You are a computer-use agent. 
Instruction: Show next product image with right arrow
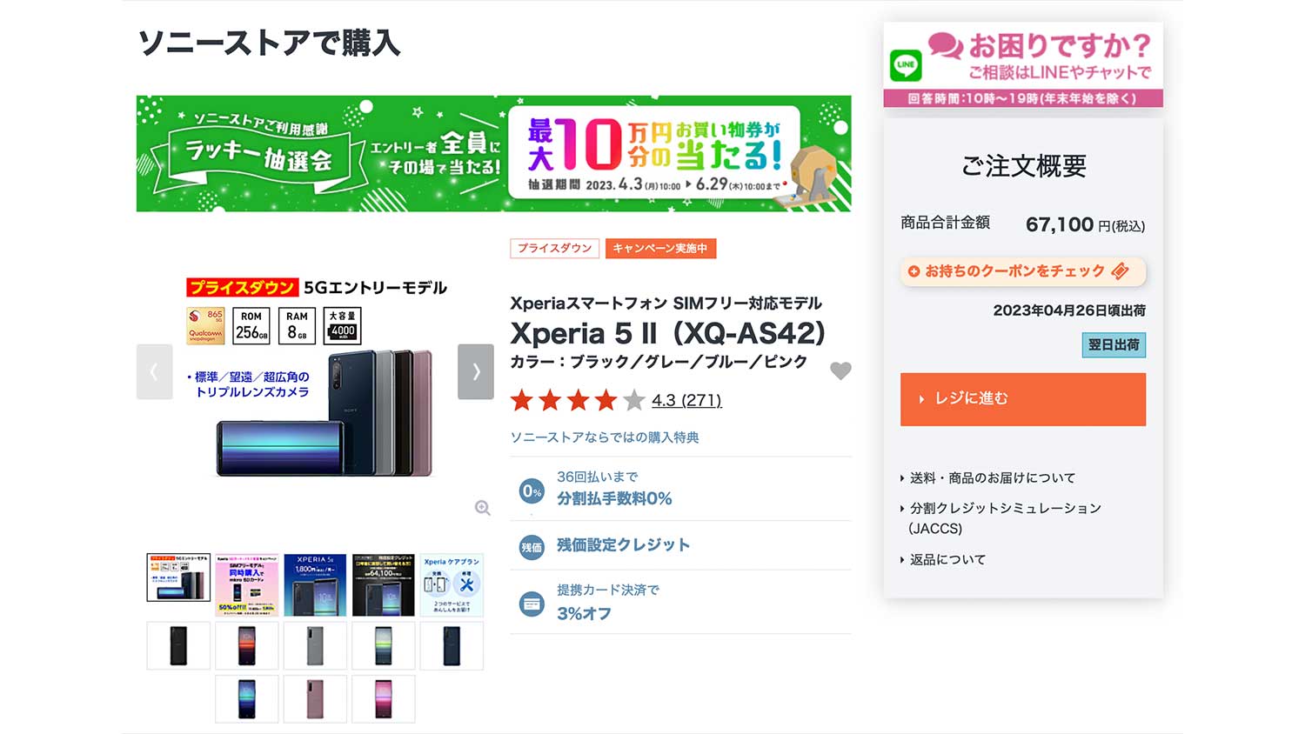click(x=476, y=371)
